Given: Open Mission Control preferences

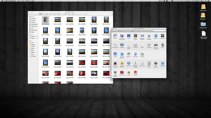Looking at the screenshot, I should [x=136, y=37].
